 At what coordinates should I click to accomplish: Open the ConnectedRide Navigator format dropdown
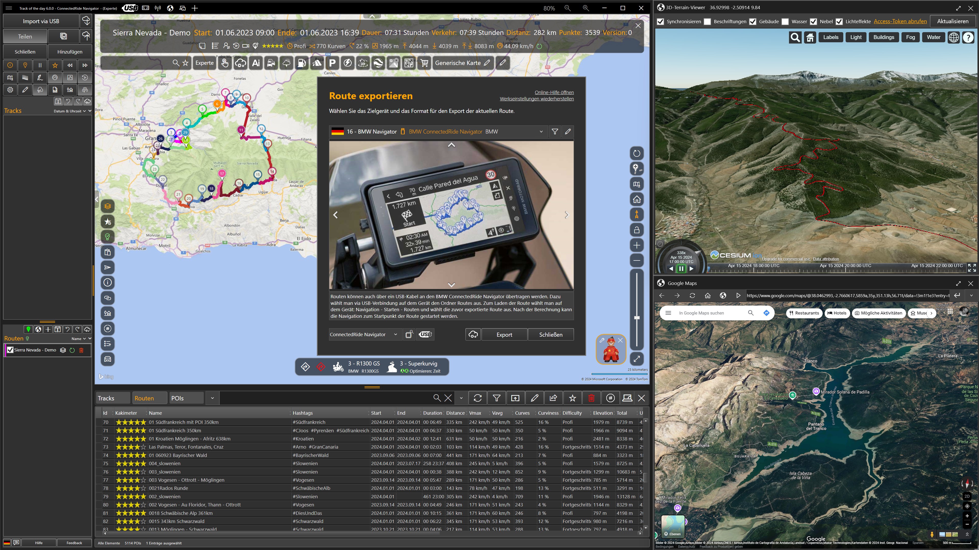point(395,334)
